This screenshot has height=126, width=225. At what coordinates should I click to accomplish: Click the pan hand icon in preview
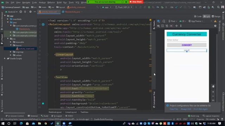pyautogui.click(x=213, y=86)
